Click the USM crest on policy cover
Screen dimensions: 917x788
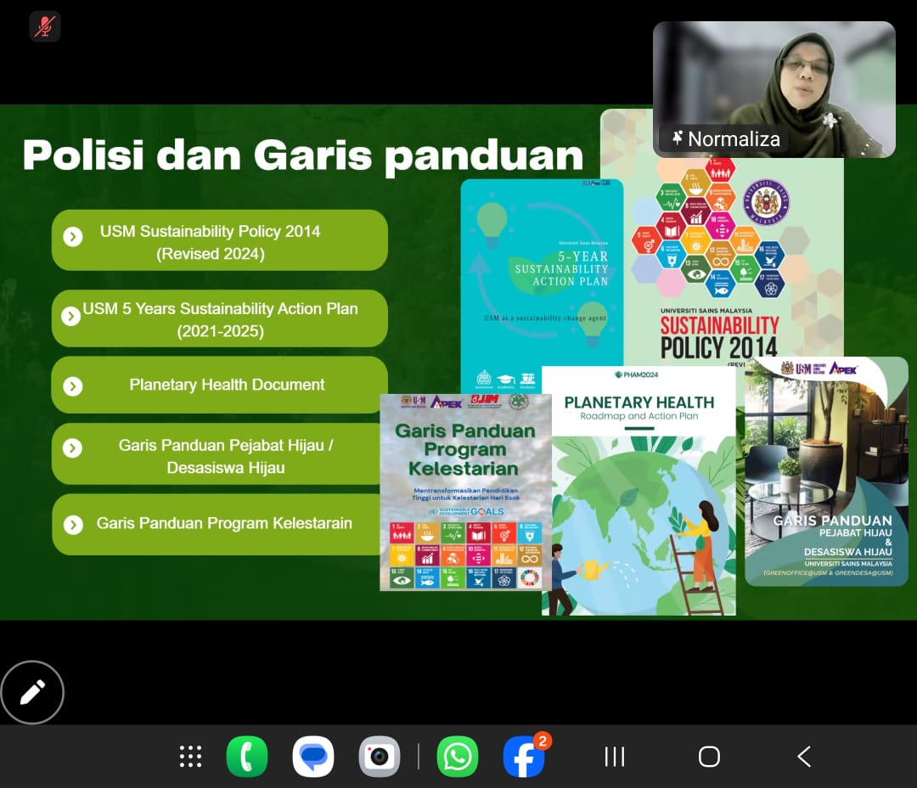tap(767, 202)
